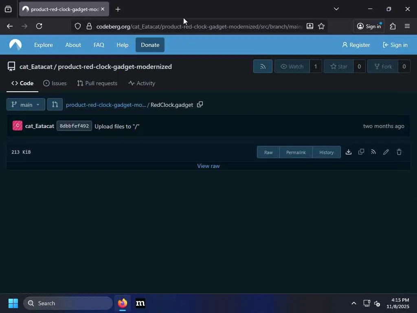
Task: Open the Raw file view
Action: tap(268, 152)
